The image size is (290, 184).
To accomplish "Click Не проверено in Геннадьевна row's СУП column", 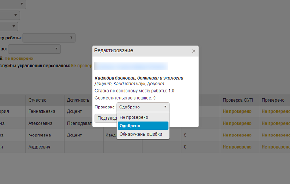I will (237, 111).
